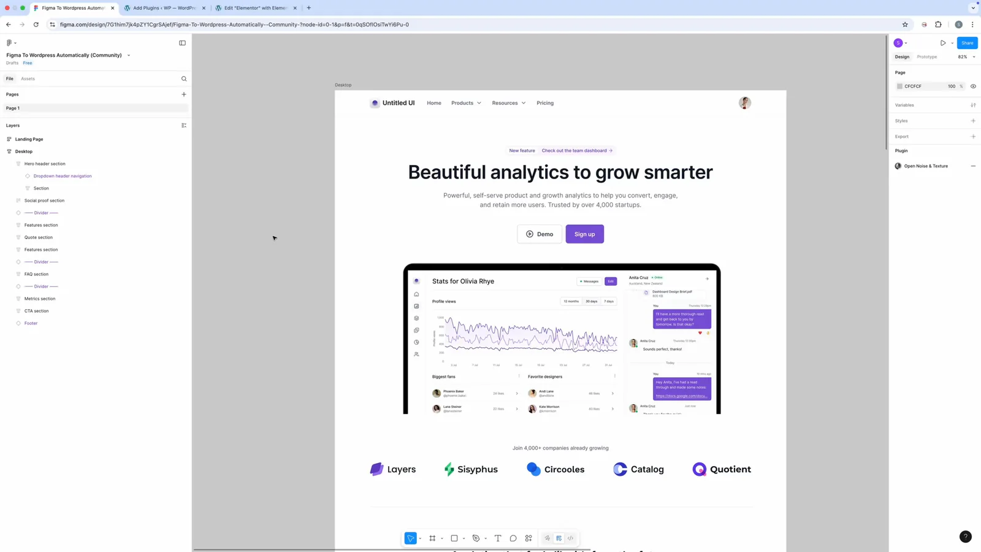Click the CFCFCF hex color field
This screenshot has width=981, height=552.
coord(913,86)
